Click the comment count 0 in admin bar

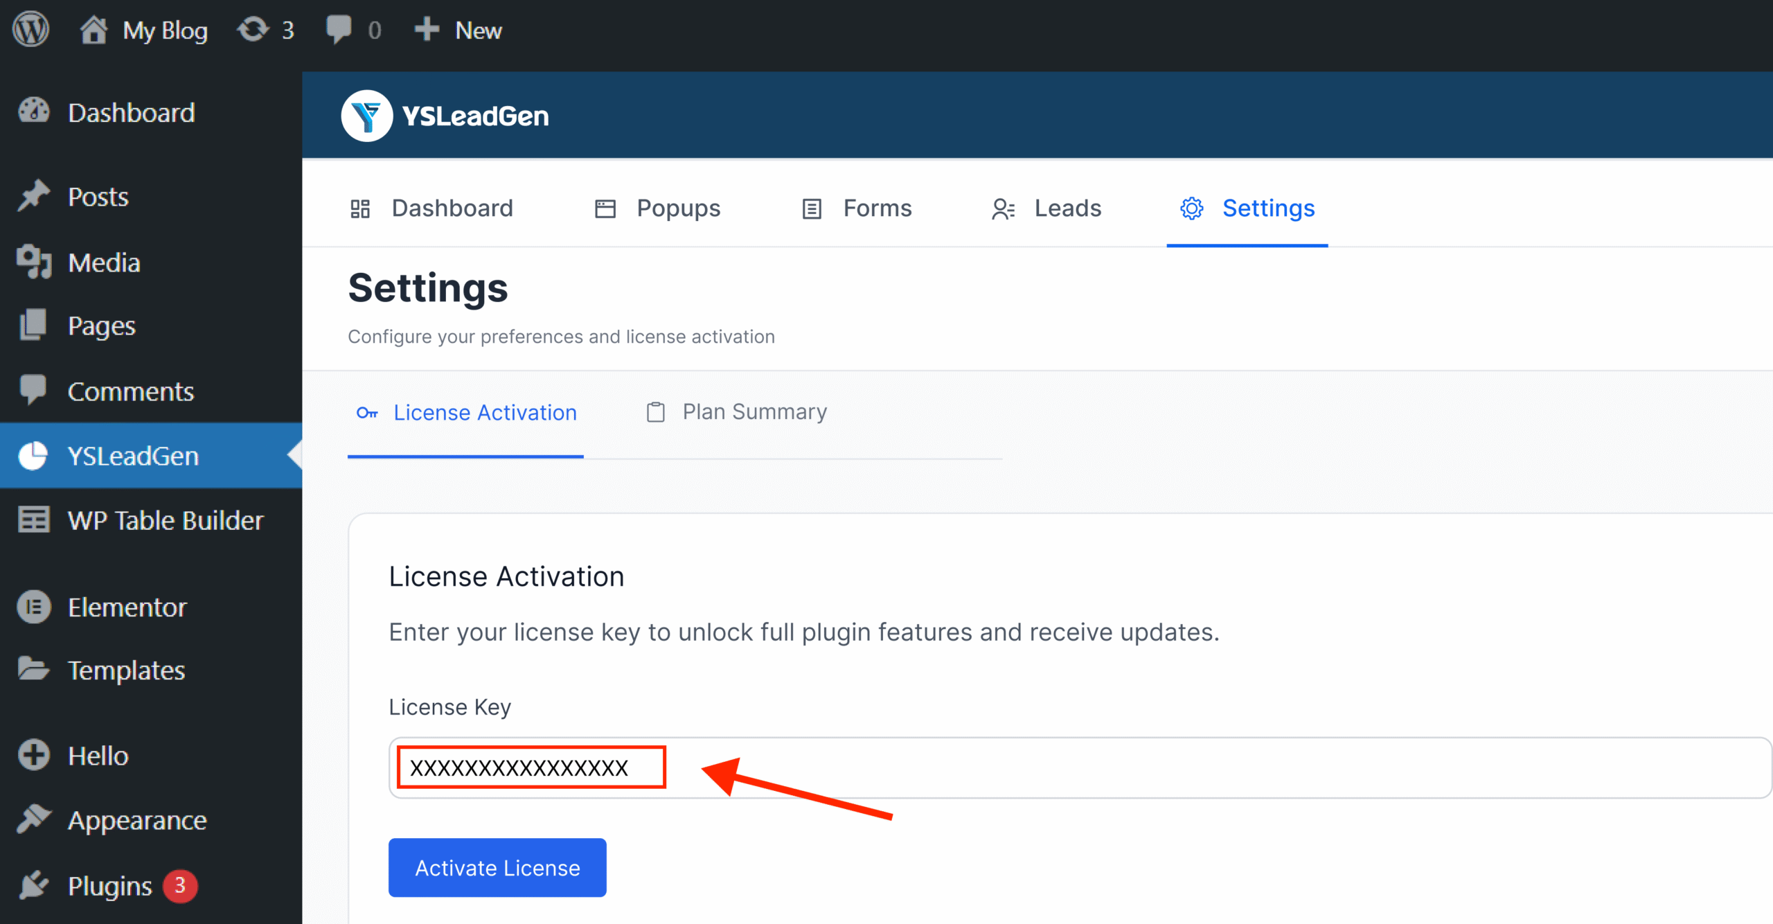pos(374,30)
